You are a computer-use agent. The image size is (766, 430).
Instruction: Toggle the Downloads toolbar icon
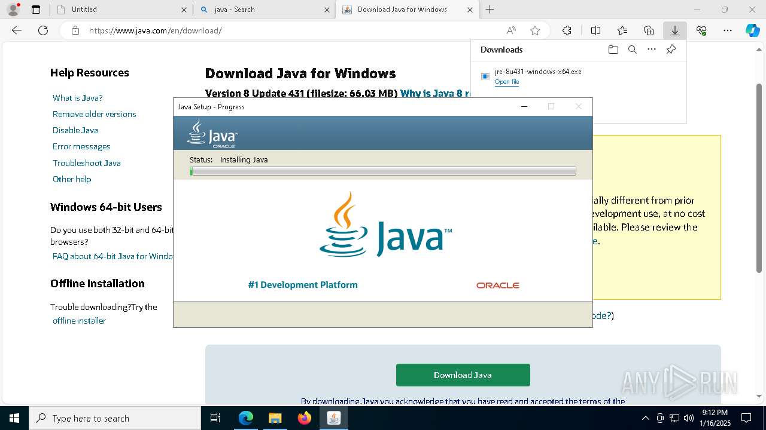(x=674, y=30)
